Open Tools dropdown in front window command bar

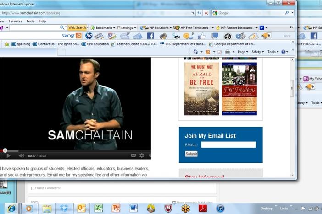coord(273,52)
